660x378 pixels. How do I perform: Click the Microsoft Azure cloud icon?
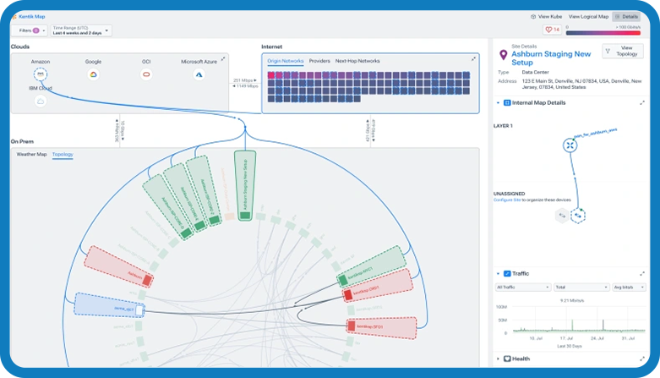click(199, 74)
